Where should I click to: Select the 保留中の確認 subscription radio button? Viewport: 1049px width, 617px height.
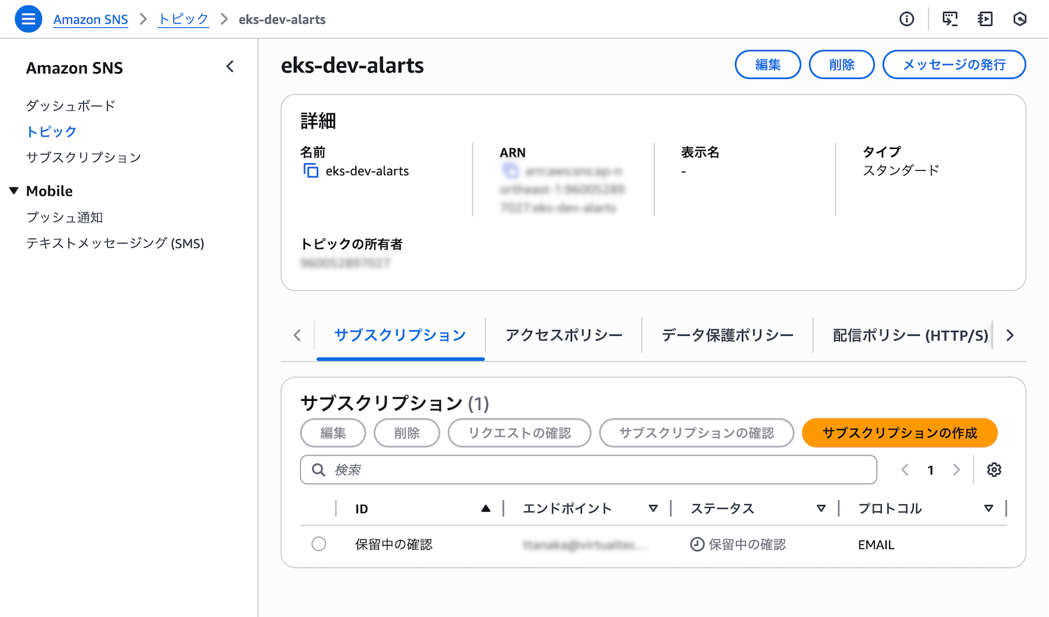[x=319, y=544]
